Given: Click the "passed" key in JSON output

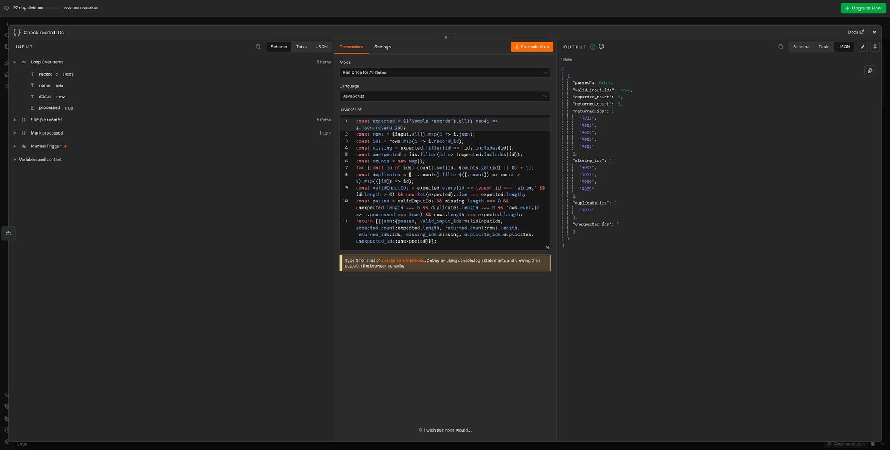Looking at the screenshot, I should coord(584,83).
